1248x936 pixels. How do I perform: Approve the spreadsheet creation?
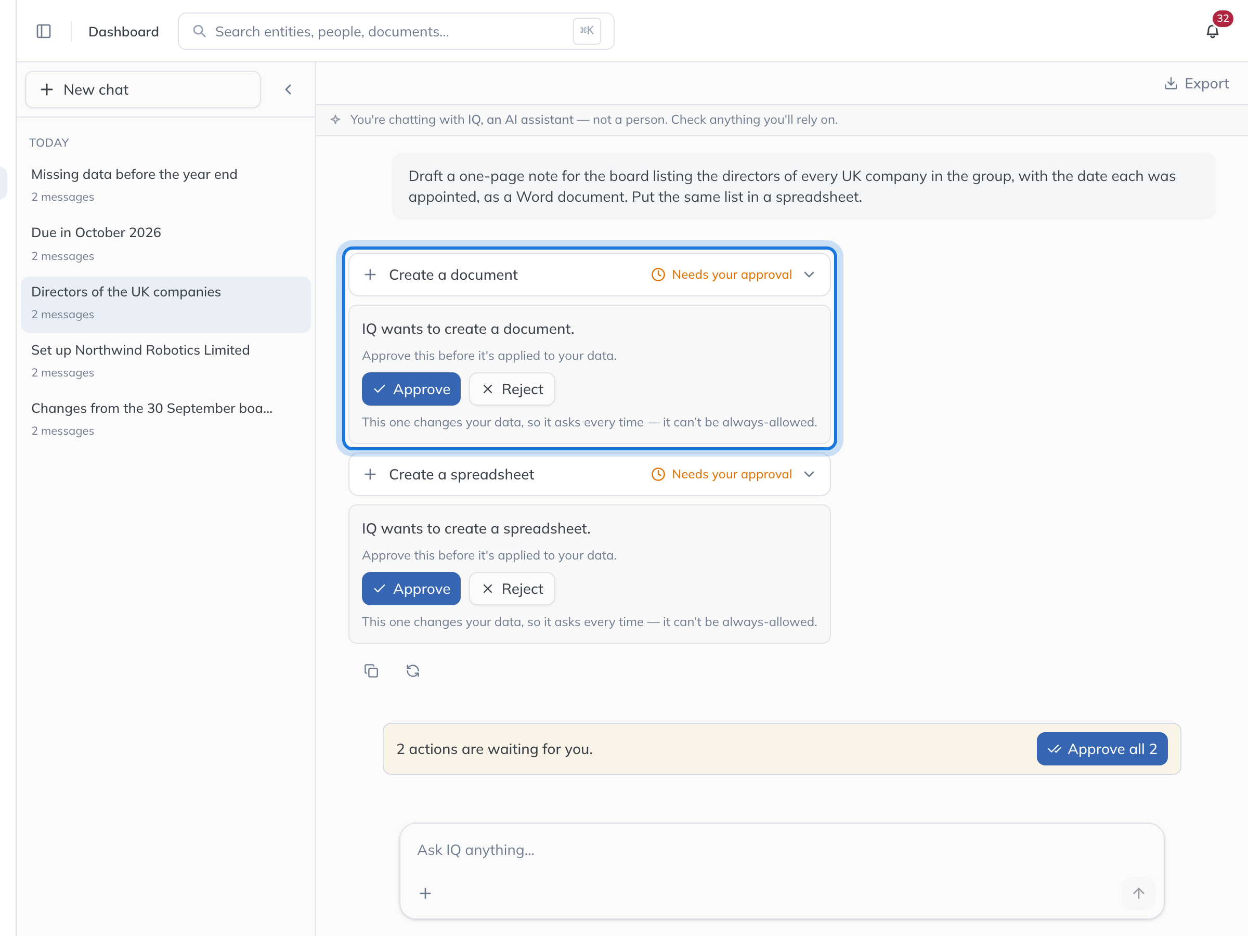point(411,589)
